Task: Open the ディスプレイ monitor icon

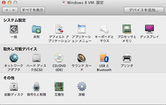Action: 149,29
